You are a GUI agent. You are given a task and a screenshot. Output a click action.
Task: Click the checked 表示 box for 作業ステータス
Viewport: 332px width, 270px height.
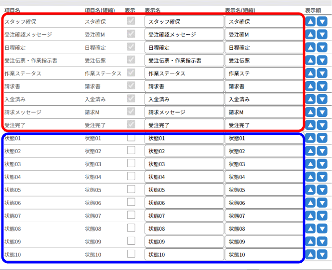(131, 73)
